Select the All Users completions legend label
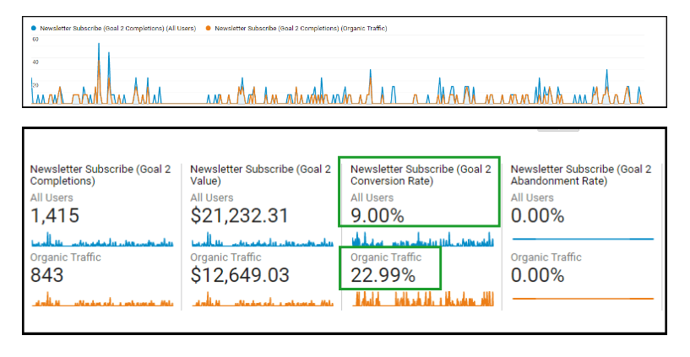The width and height of the screenshot is (690, 357). point(116,28)
